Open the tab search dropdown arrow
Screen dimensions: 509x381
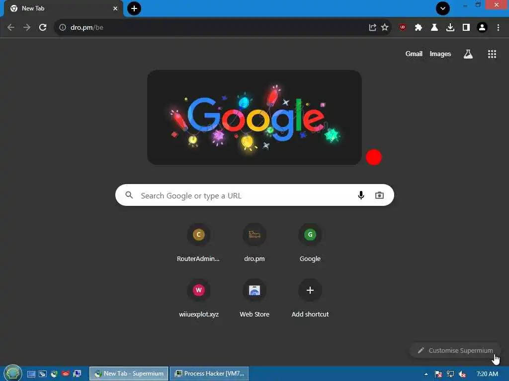click(x=443, y=8)
